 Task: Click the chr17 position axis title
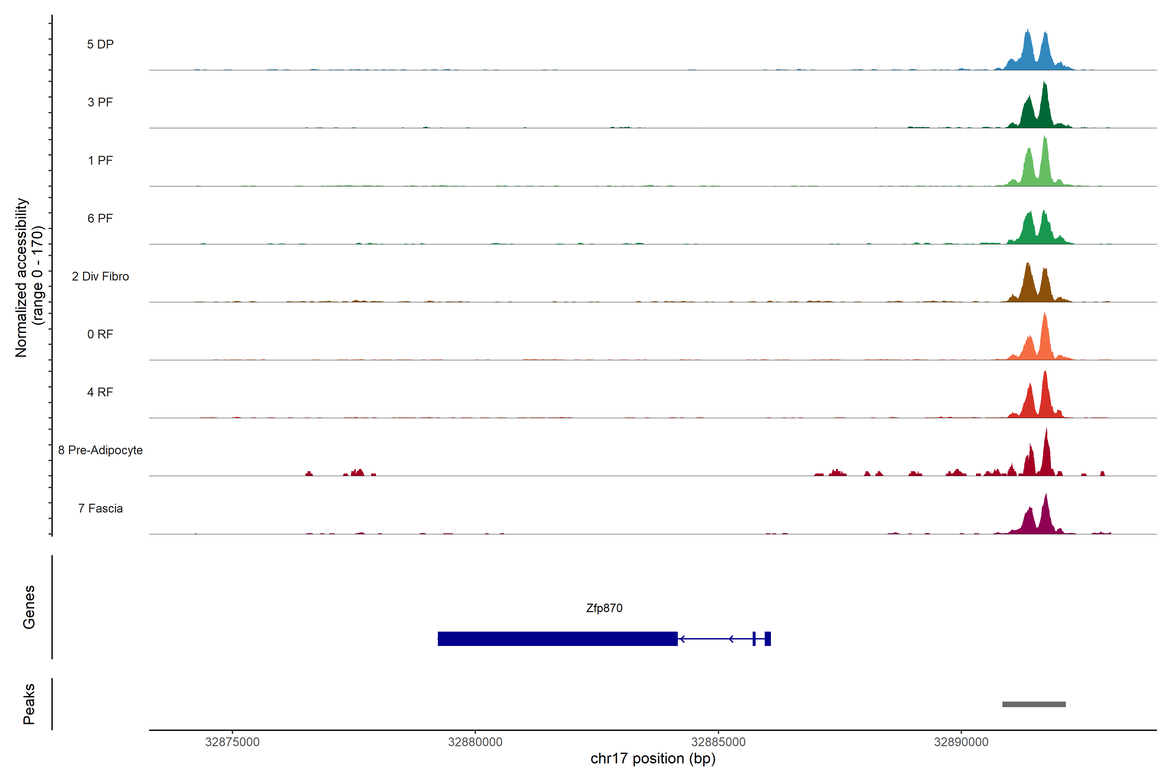click(653, 759)
